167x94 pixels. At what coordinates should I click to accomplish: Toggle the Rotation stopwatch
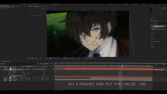pyautogui.click(x=9, y=76)
